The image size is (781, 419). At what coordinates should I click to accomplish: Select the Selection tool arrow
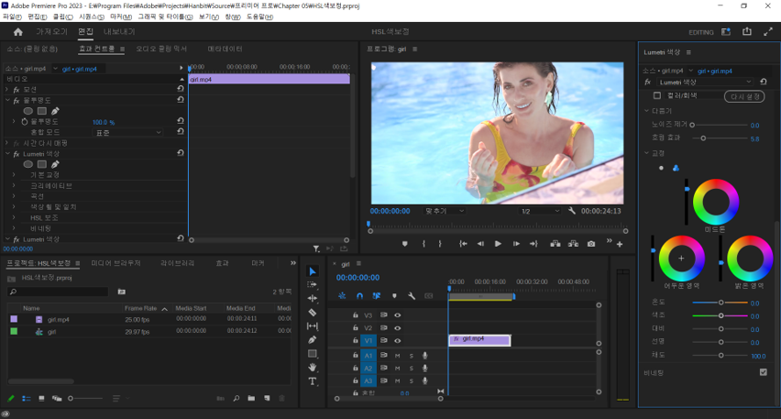[313, 271]
